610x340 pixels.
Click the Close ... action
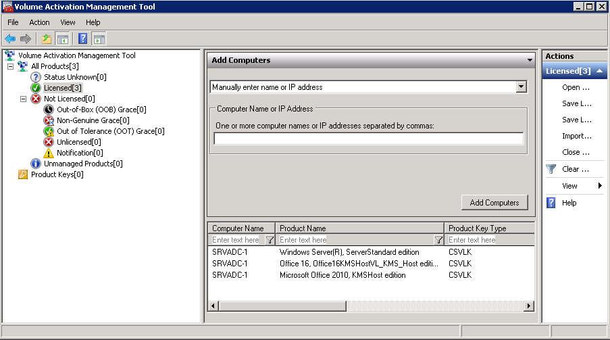pos(576,152)
